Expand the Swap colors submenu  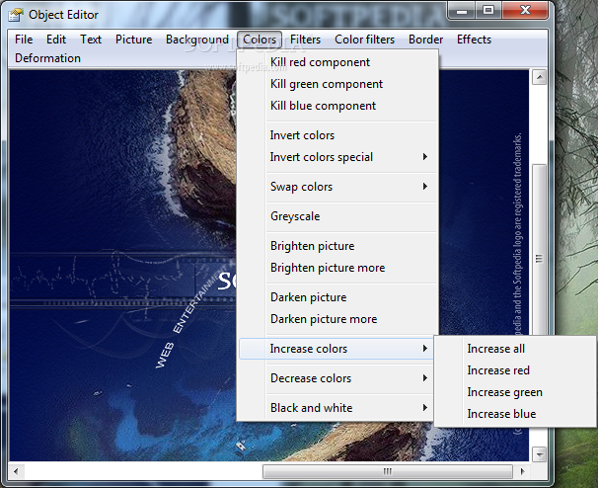(x=337, y=187)
